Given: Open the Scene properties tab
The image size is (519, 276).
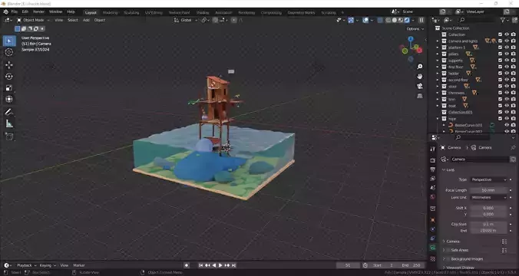Looking at the screenshot, I should coord(432,188).
